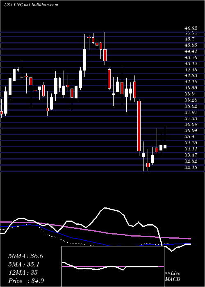Image resolution: width=205 pixels, height=287 pixels.
Task: Click the 39.26 price level label
Action: (x=191, y=100)
